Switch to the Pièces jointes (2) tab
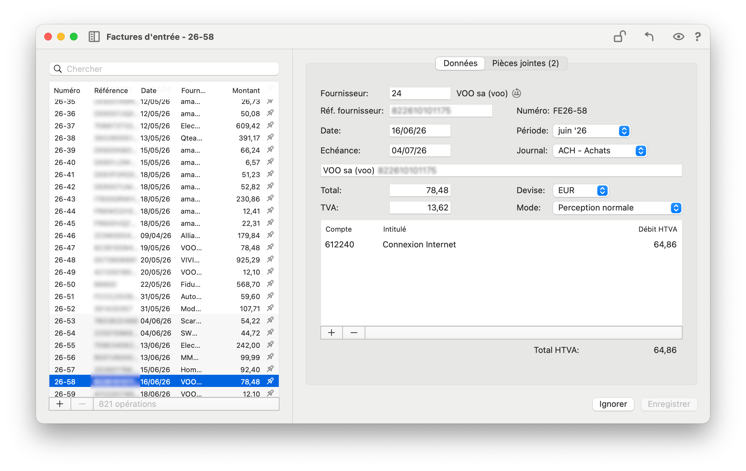 (526, 63)
